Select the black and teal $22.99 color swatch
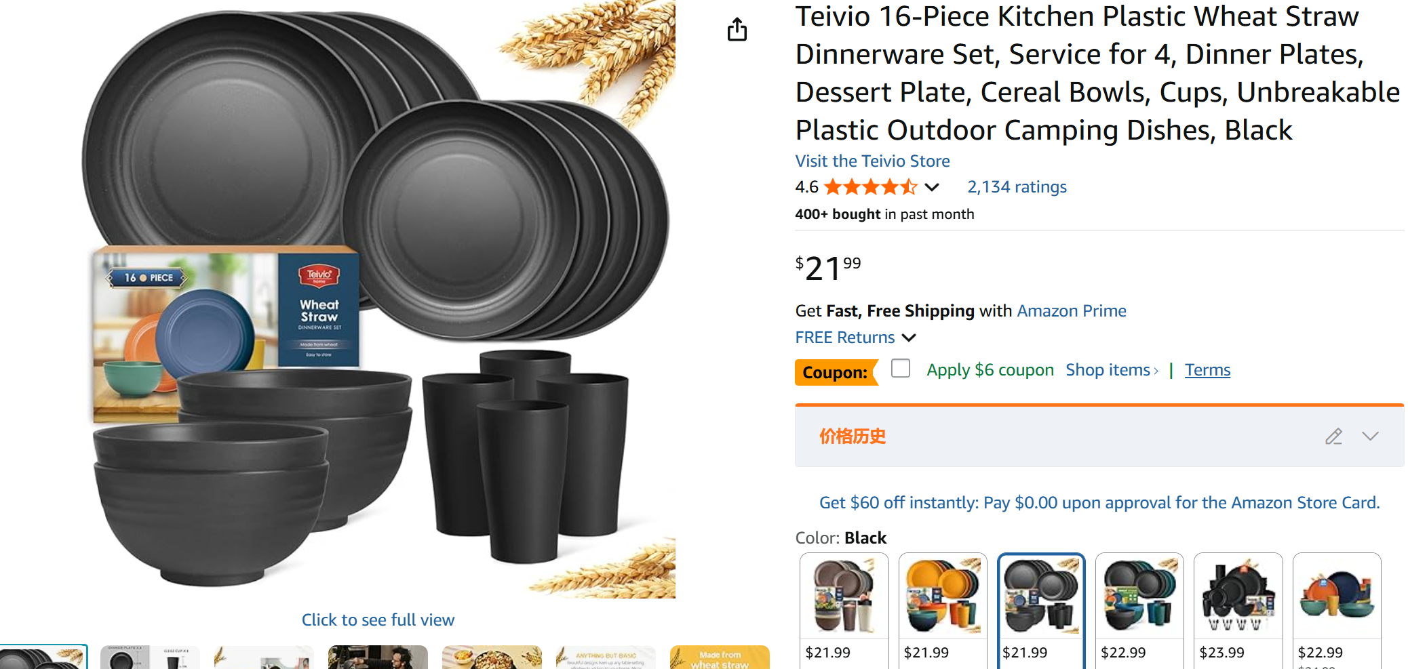 click(1139, 596)
